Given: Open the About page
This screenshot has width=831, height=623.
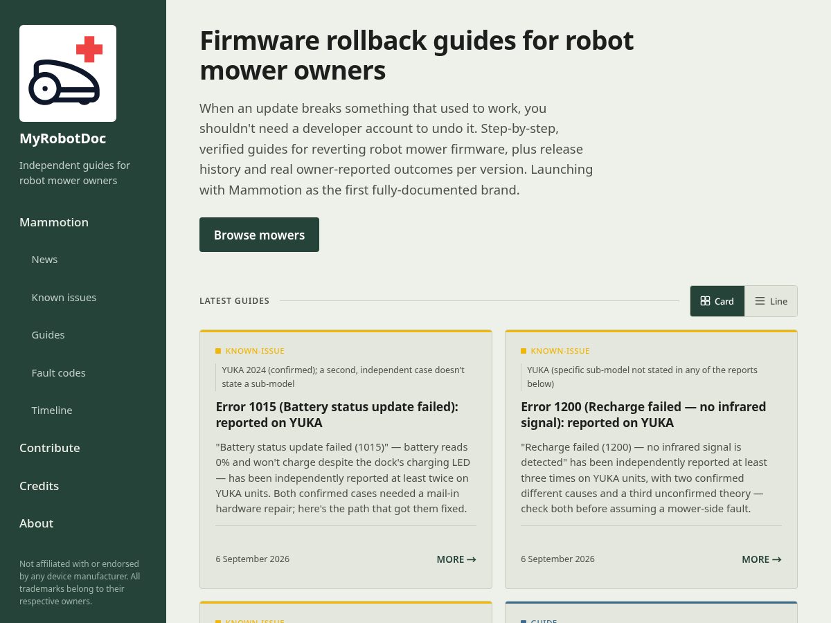Looking at the screenshot, I should (36, 523).
